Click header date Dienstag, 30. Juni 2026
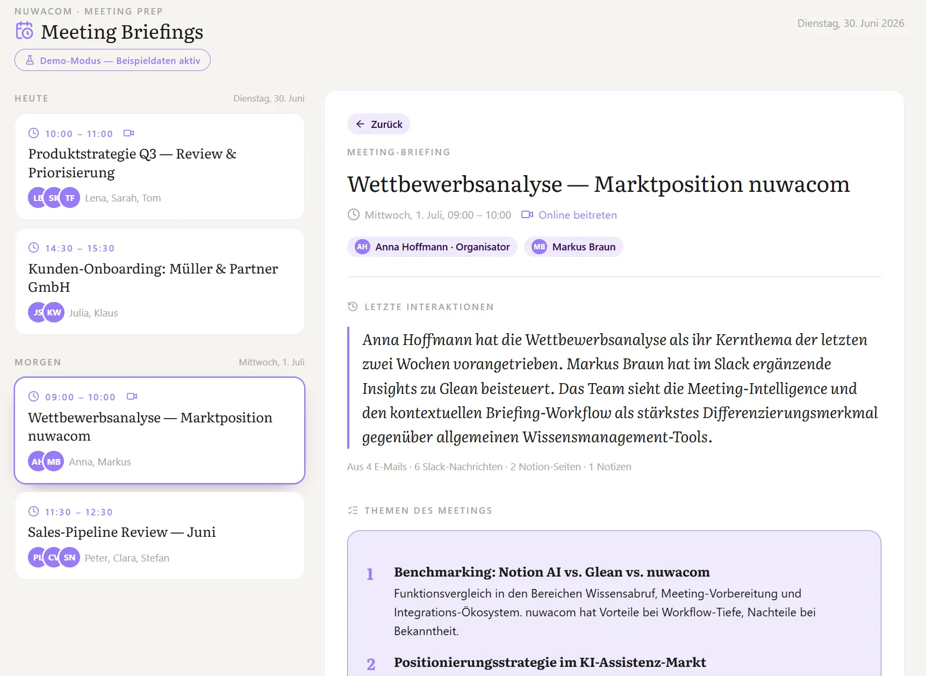 point(851,23)
